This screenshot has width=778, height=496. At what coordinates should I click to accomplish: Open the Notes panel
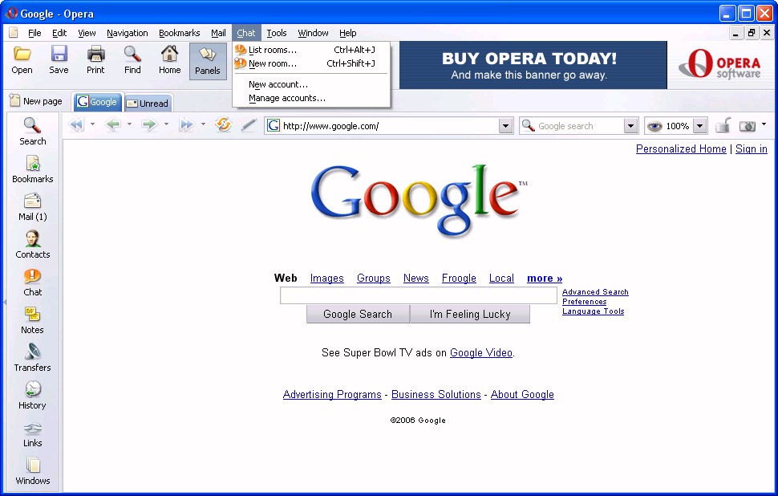click(x=32, y=319)
